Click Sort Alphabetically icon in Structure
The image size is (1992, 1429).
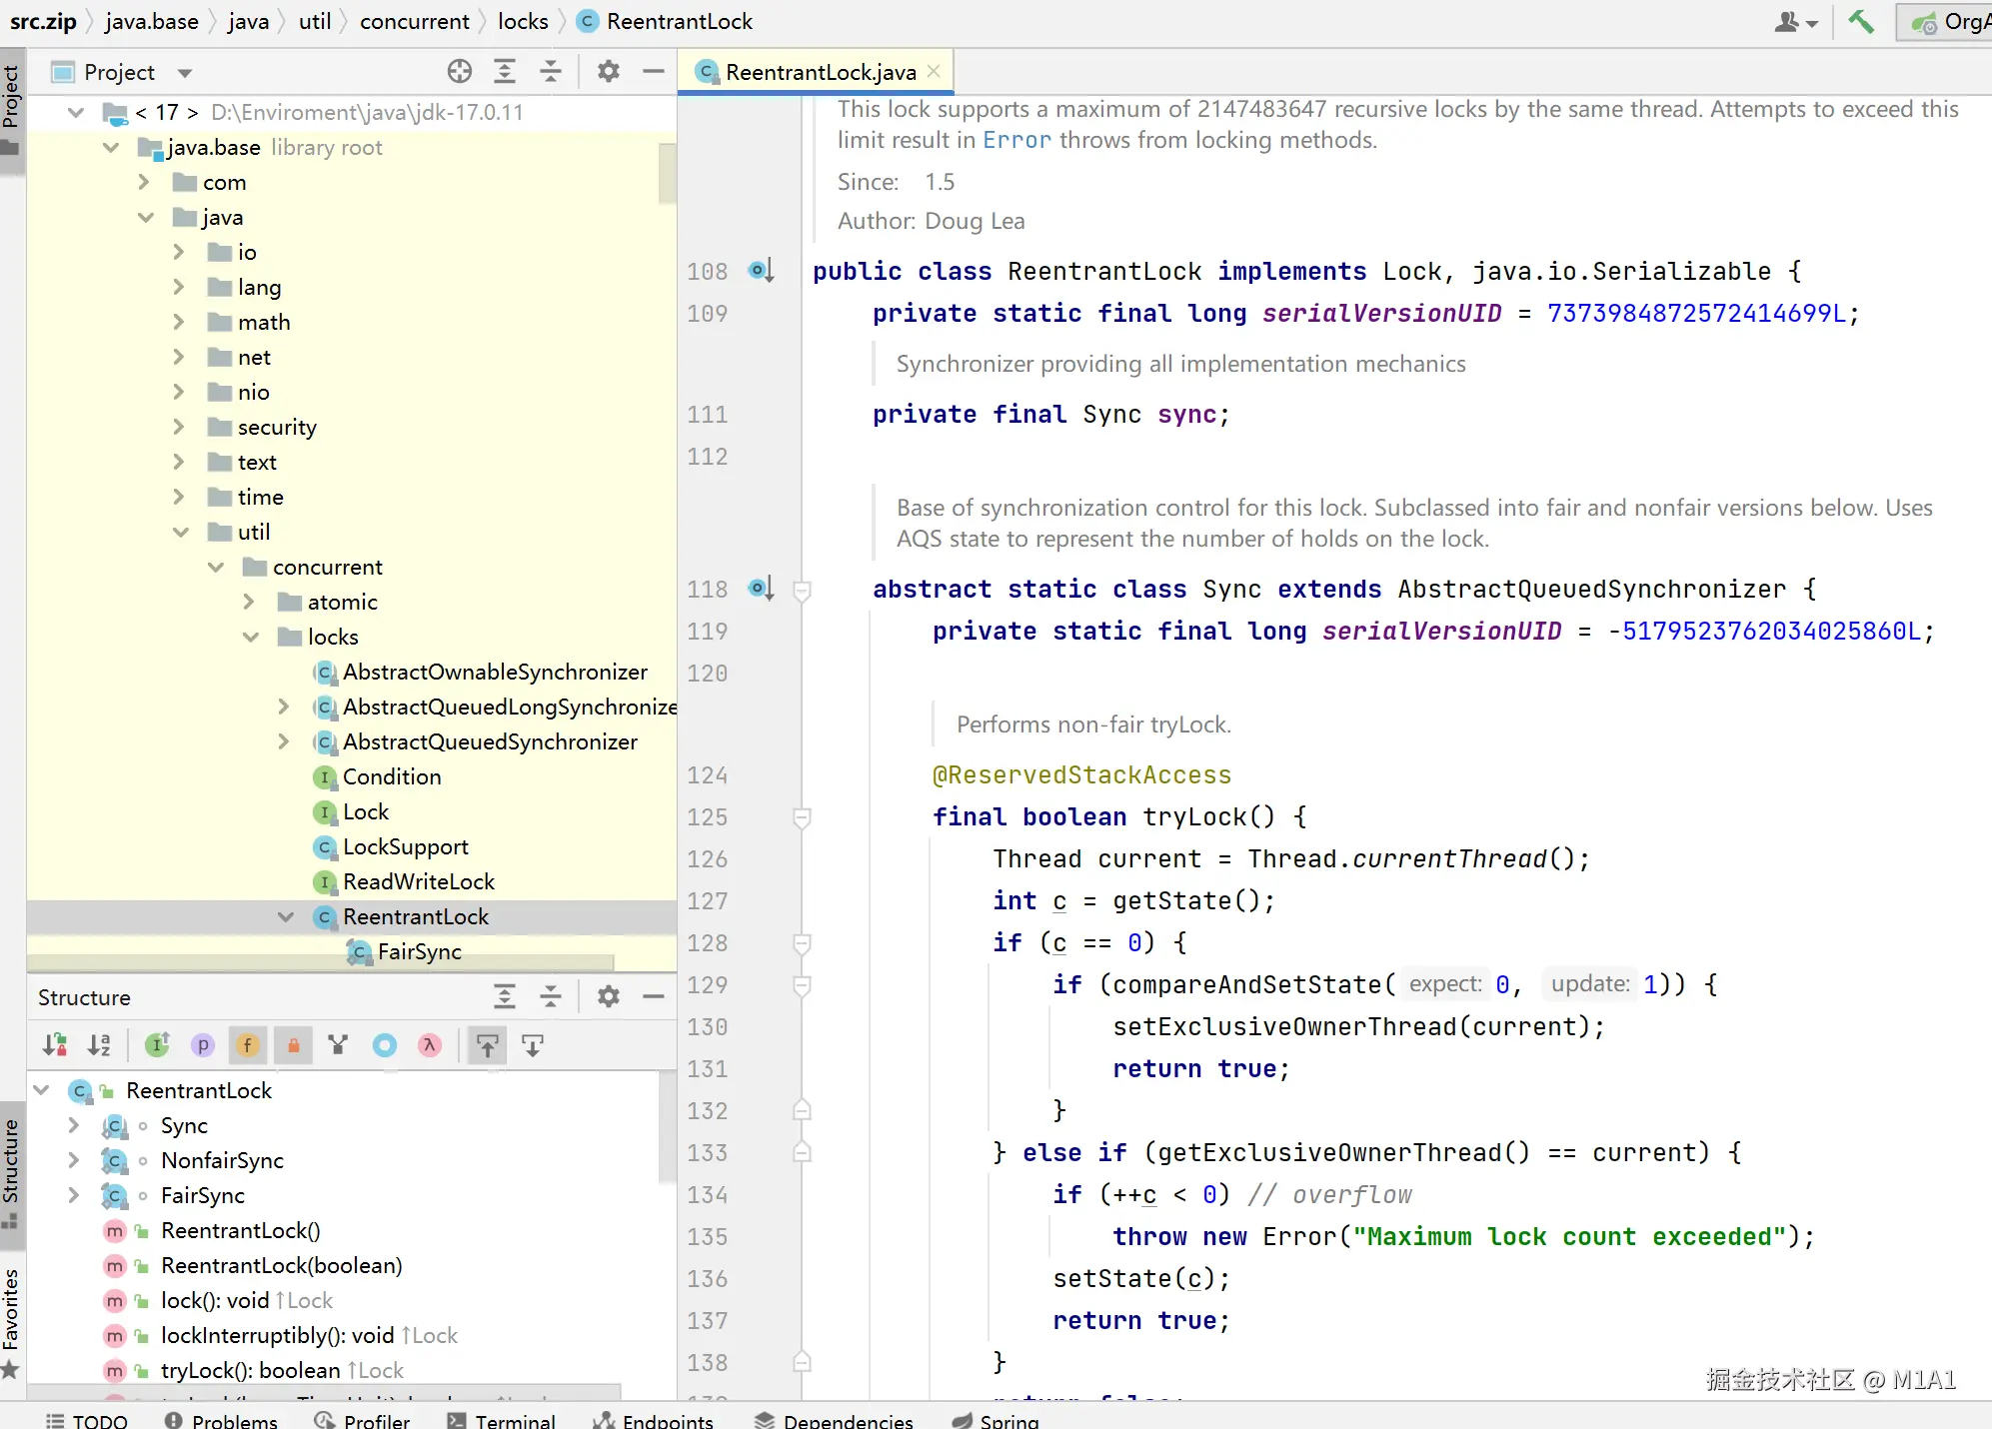pyautogui.click(x=99, y=1045)
